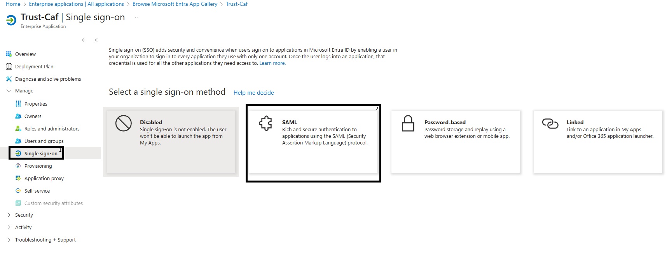Click the Diagnose and solve problems wrench icon

point(9,79)
